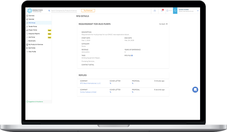Image resolution: width=227 pixels, height=132 pixels.
Task: Click New badge beside Job Portal
Action: click(x=49, y=38)
